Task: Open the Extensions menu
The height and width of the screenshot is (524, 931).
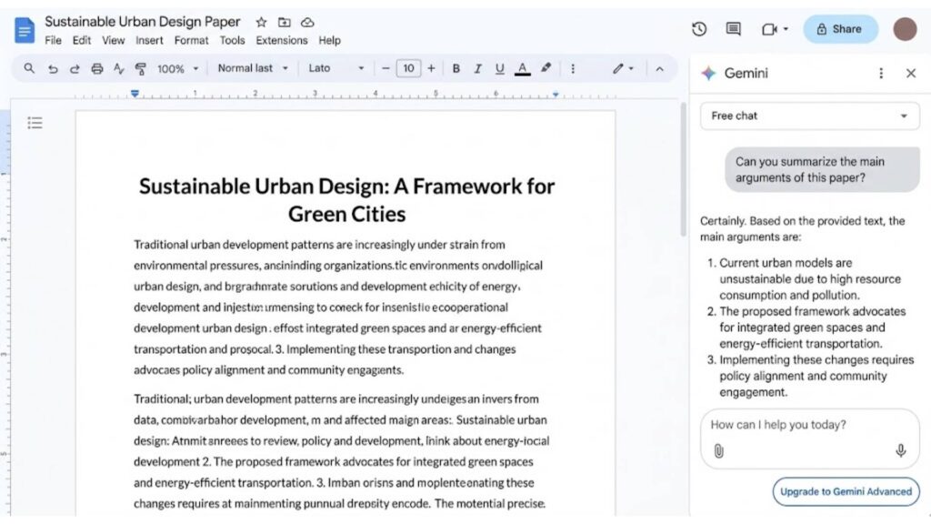Action: tap(282, 40)
